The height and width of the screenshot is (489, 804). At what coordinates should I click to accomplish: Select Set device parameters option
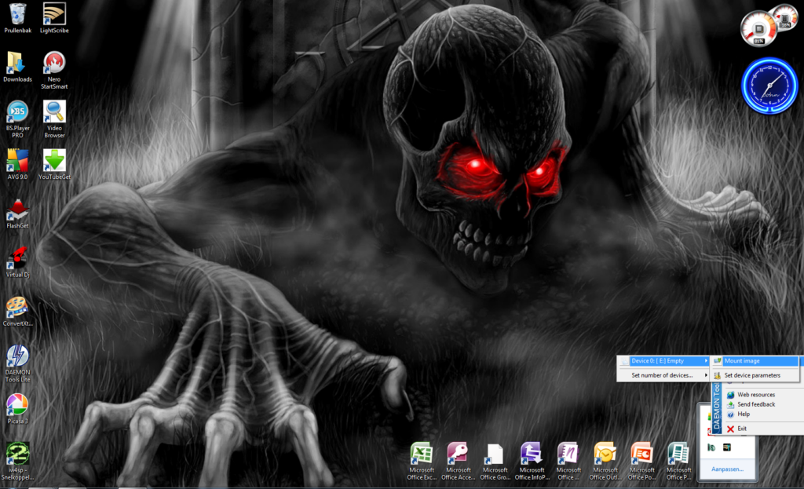(x=755, y=375)
